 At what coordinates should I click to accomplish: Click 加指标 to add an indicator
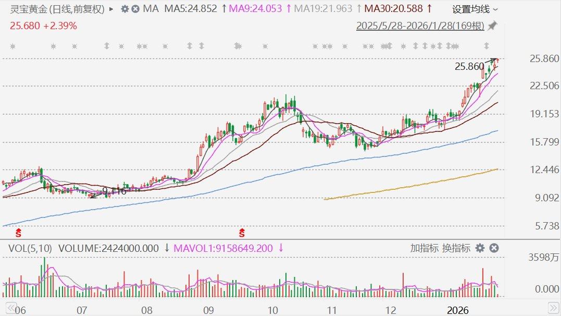click(x=424, y=248)
